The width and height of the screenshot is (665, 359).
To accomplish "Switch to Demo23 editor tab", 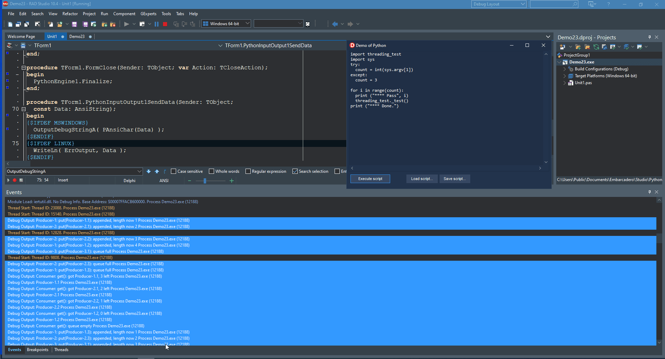I will click(x=77, y=37).
